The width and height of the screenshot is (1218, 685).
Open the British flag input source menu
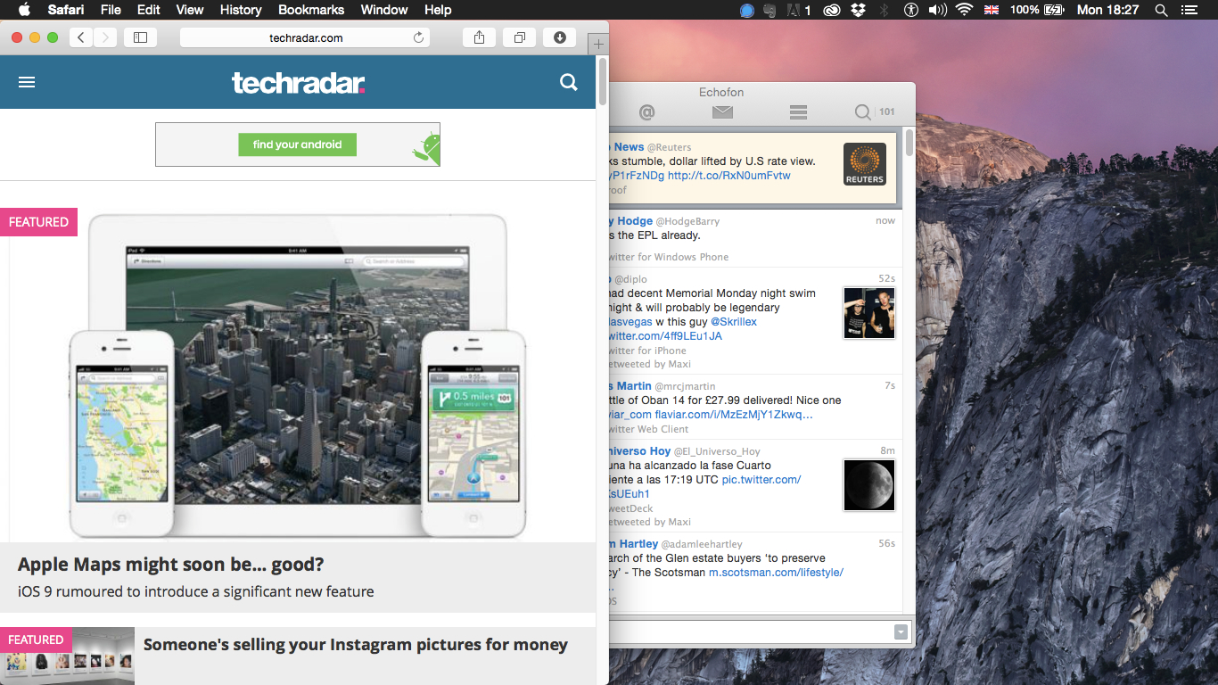(x=992, y=10)
